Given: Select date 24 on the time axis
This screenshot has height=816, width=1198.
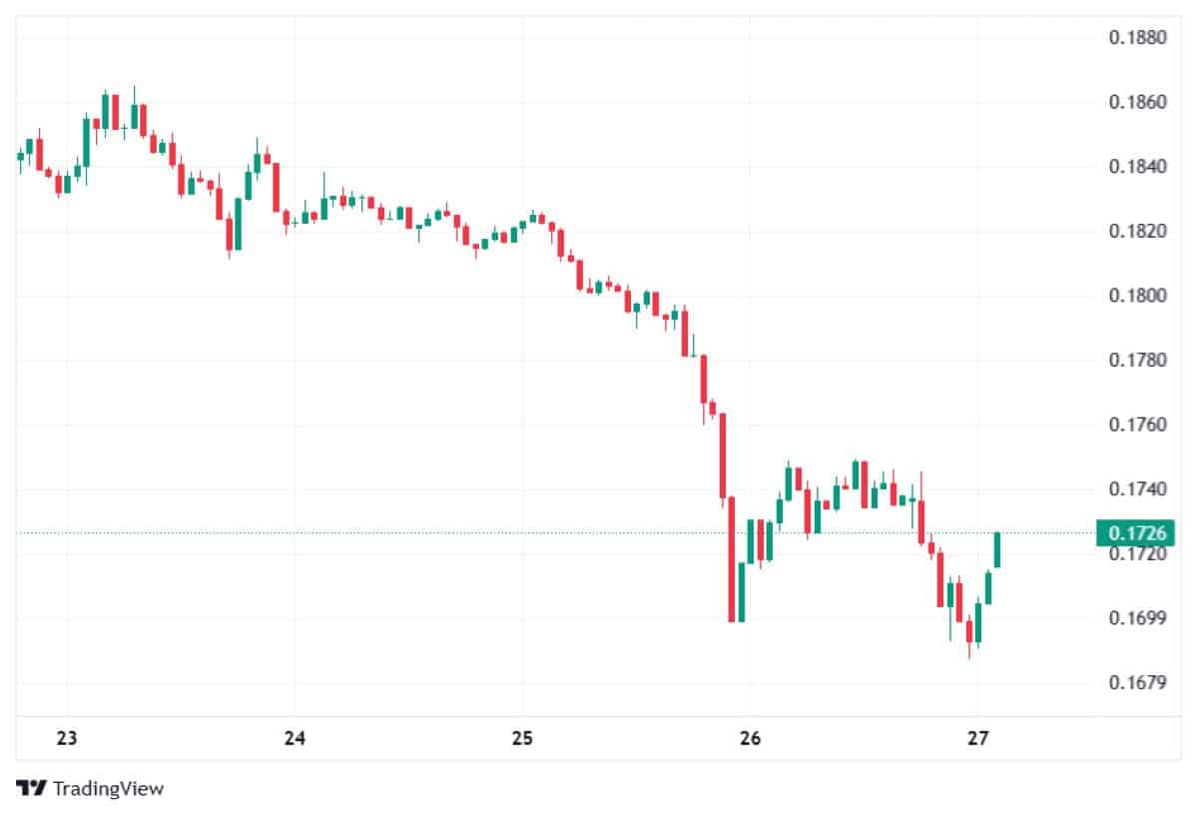Looking at the screenshot, I should [295, 739].
